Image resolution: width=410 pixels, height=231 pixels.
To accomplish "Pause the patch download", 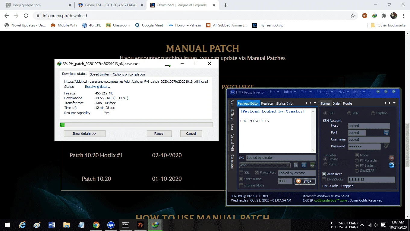I will coord(159,134).
